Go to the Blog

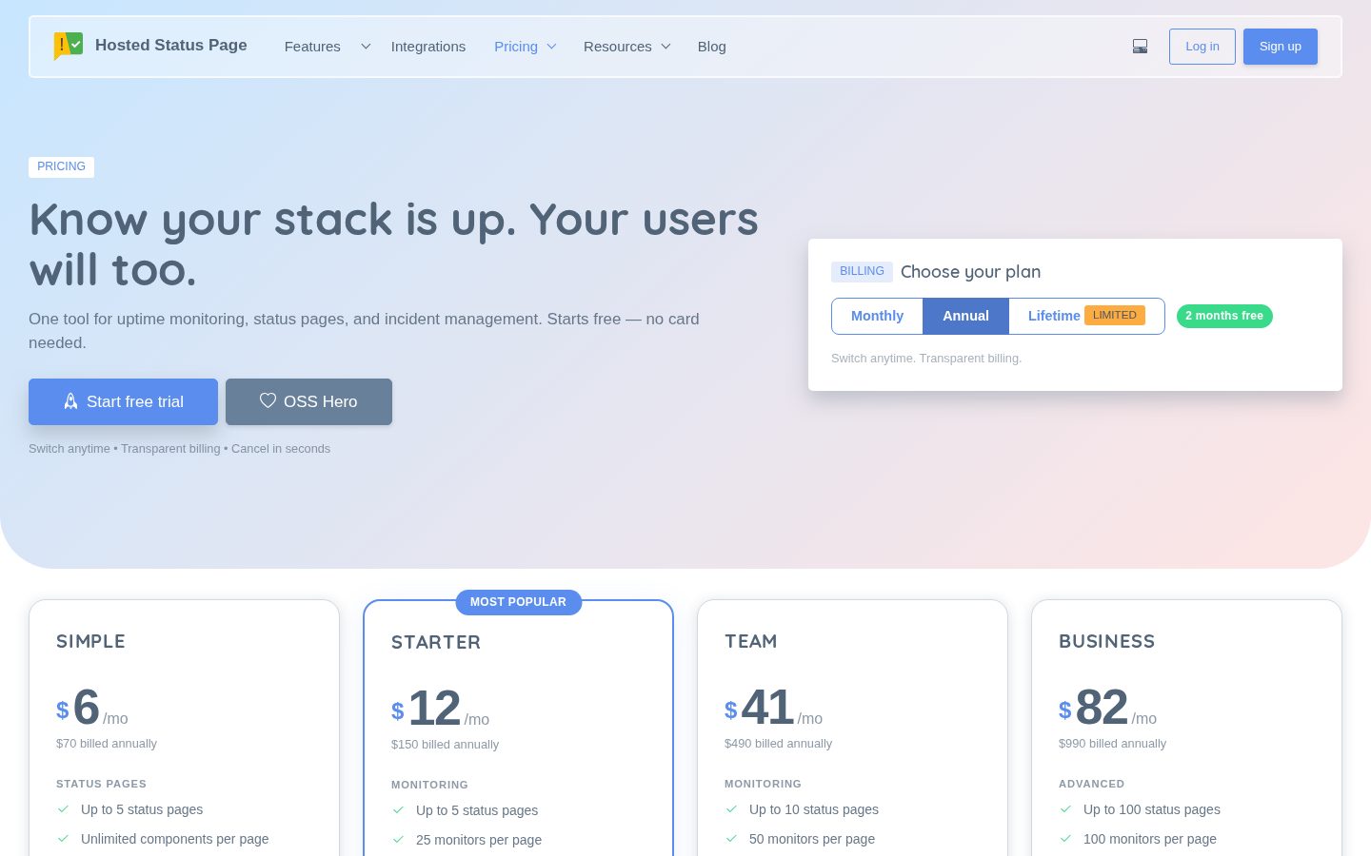(711, 47)
